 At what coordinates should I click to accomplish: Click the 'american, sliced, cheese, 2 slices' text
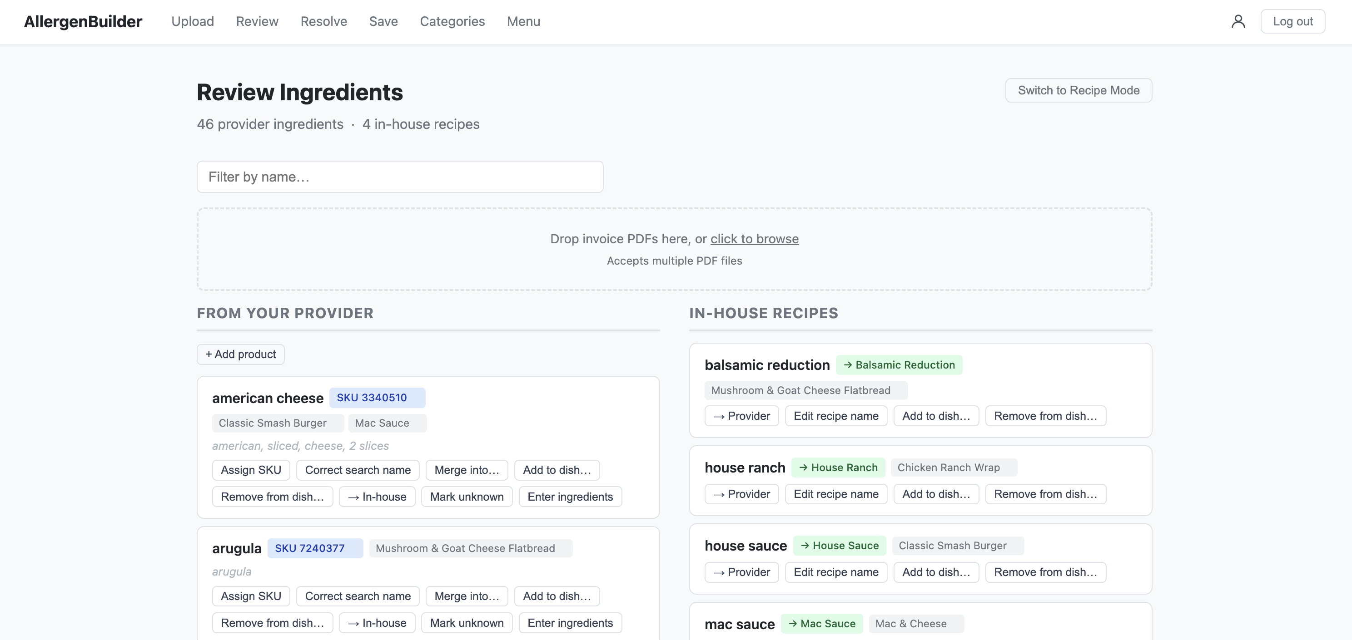pos(301,446)
